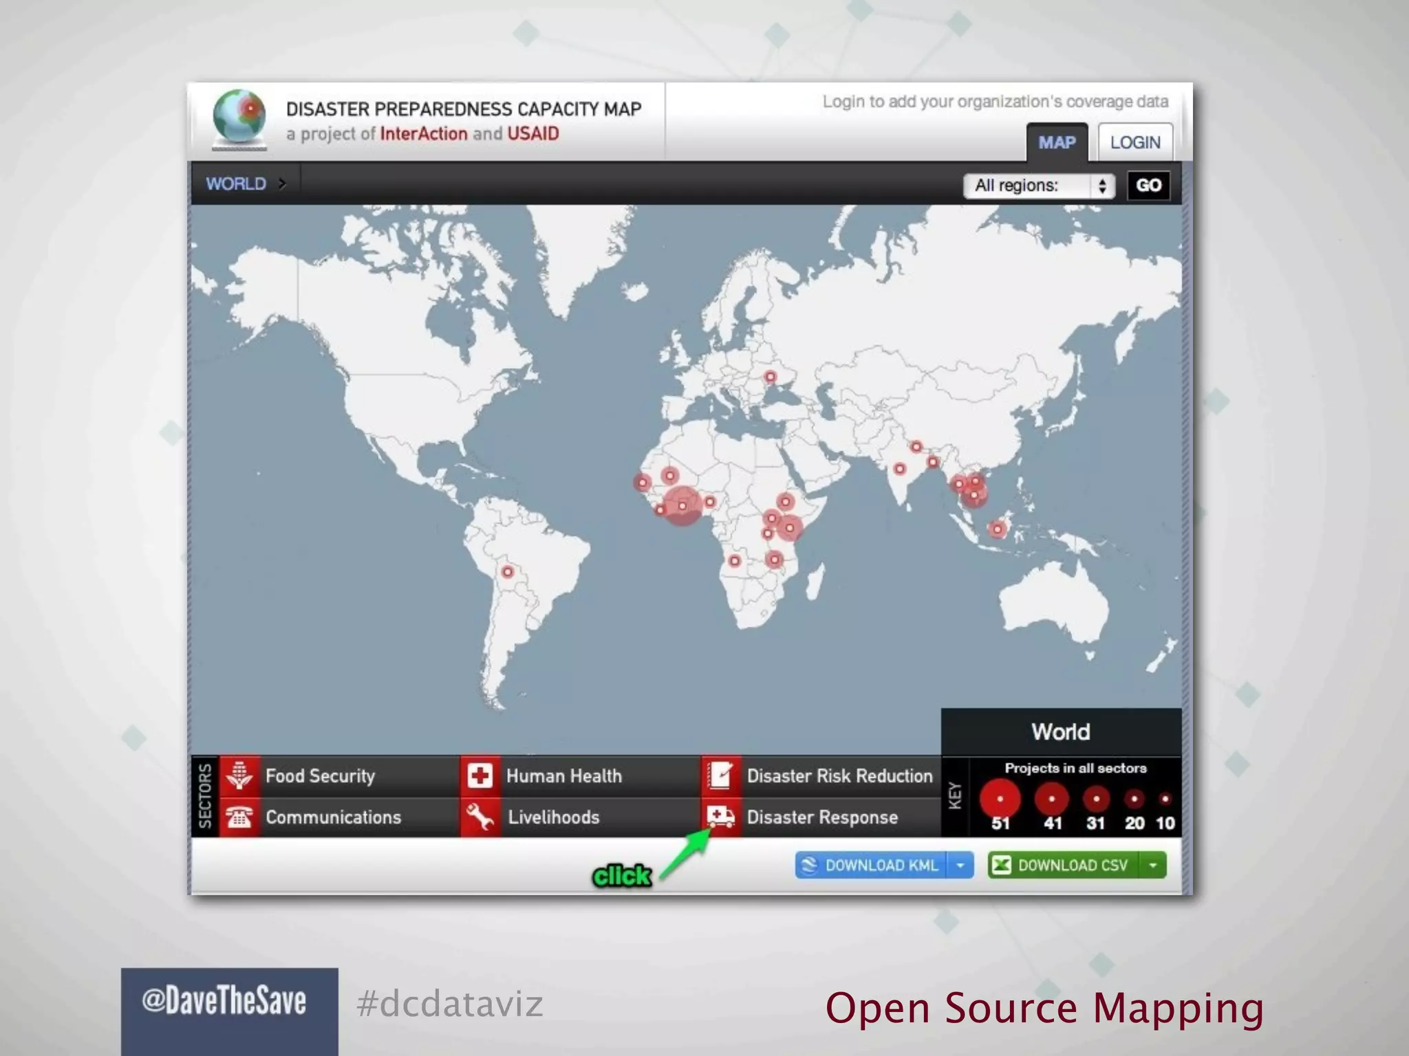Open the InterAction link
The height and width of the screenshot is (1056, 1409).
(x=424, y=133)
